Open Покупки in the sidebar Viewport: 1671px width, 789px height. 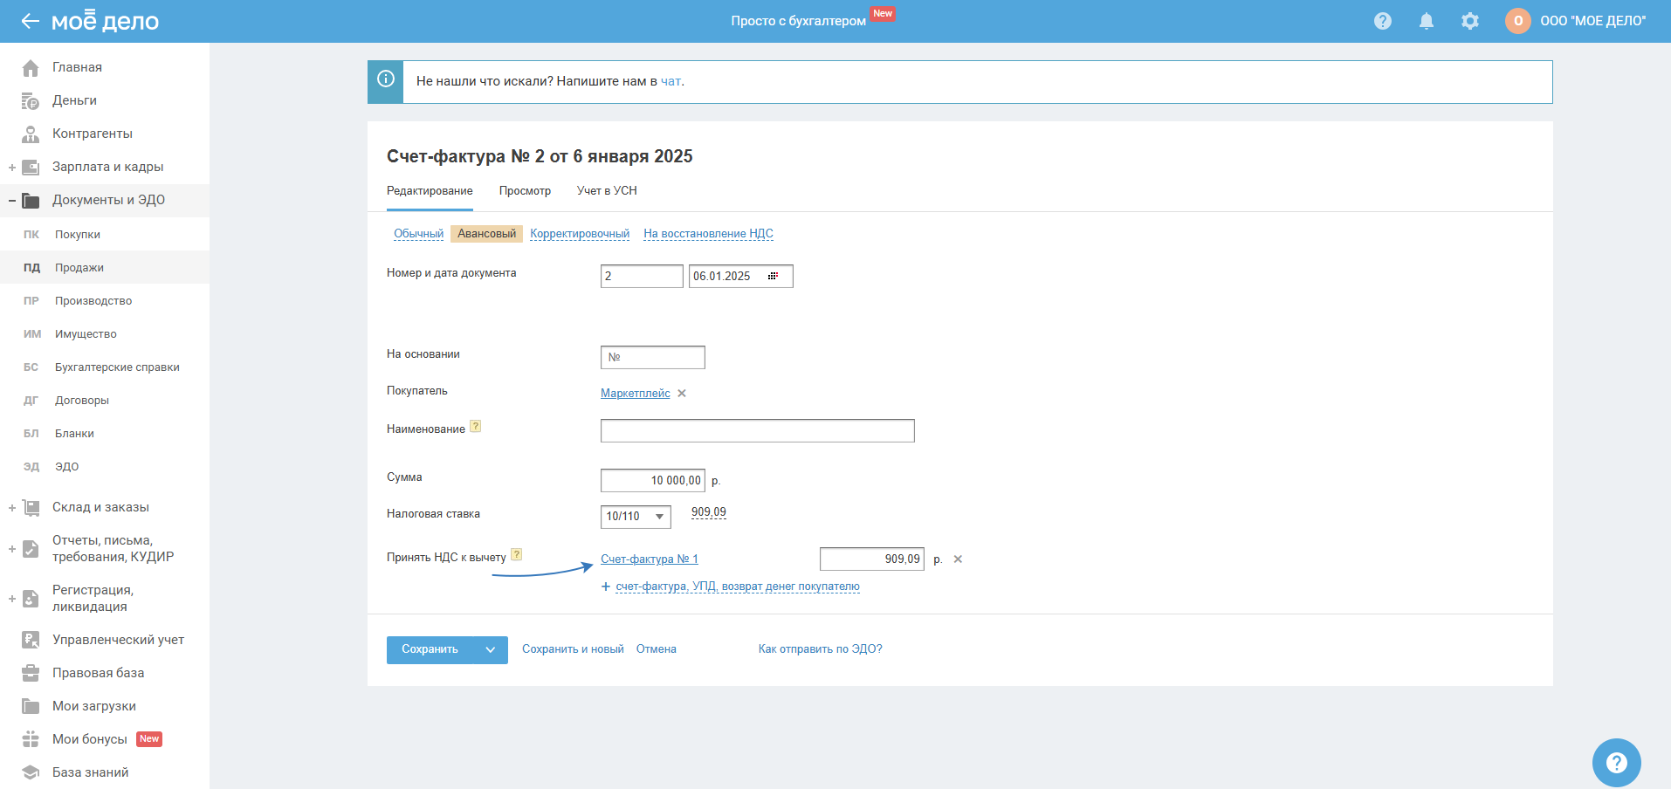click(x=78, y=235)
